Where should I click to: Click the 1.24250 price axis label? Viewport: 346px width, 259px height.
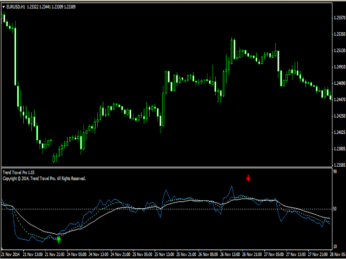tap(339, 116)
